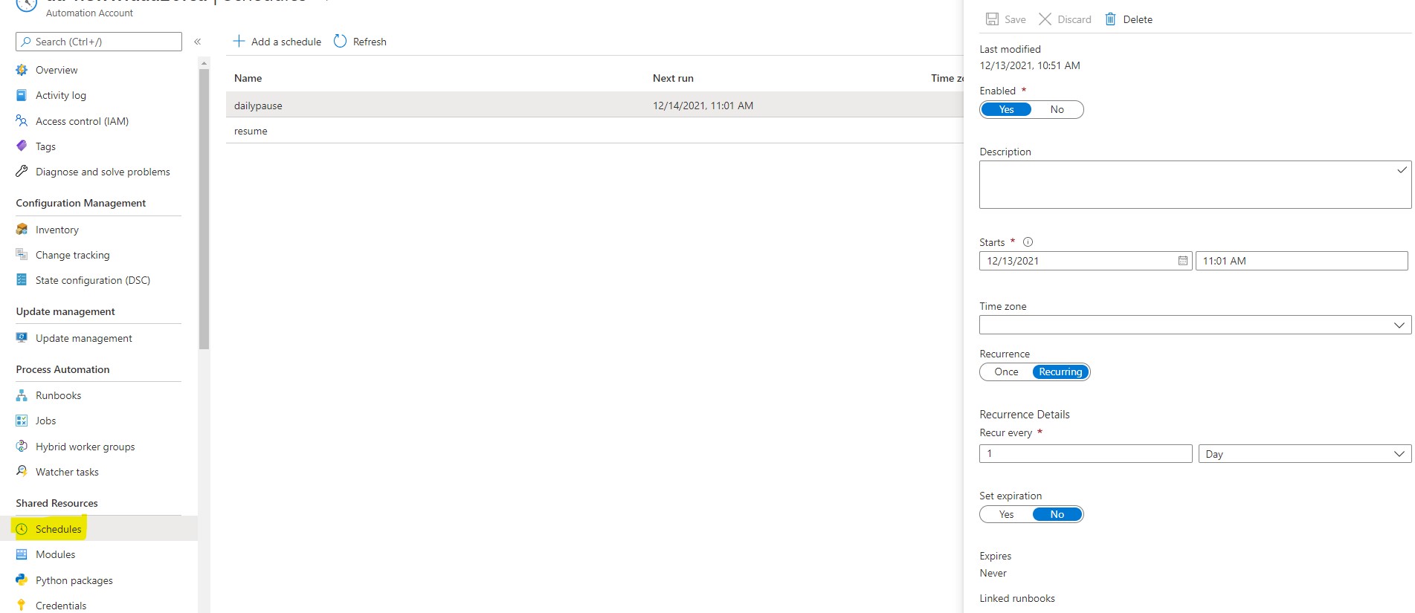Open Jobs menu item
The height and width of the screenshot is (613, 1415).
(45, 421)
